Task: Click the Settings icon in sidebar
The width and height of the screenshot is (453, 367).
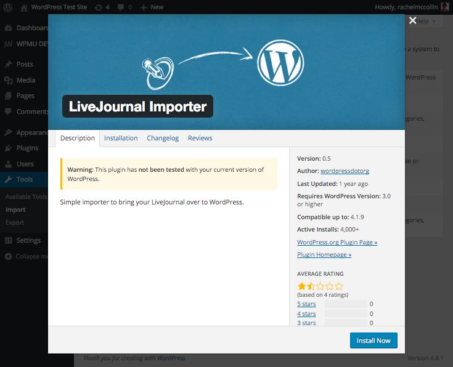Action: click(x=9, y=240)
